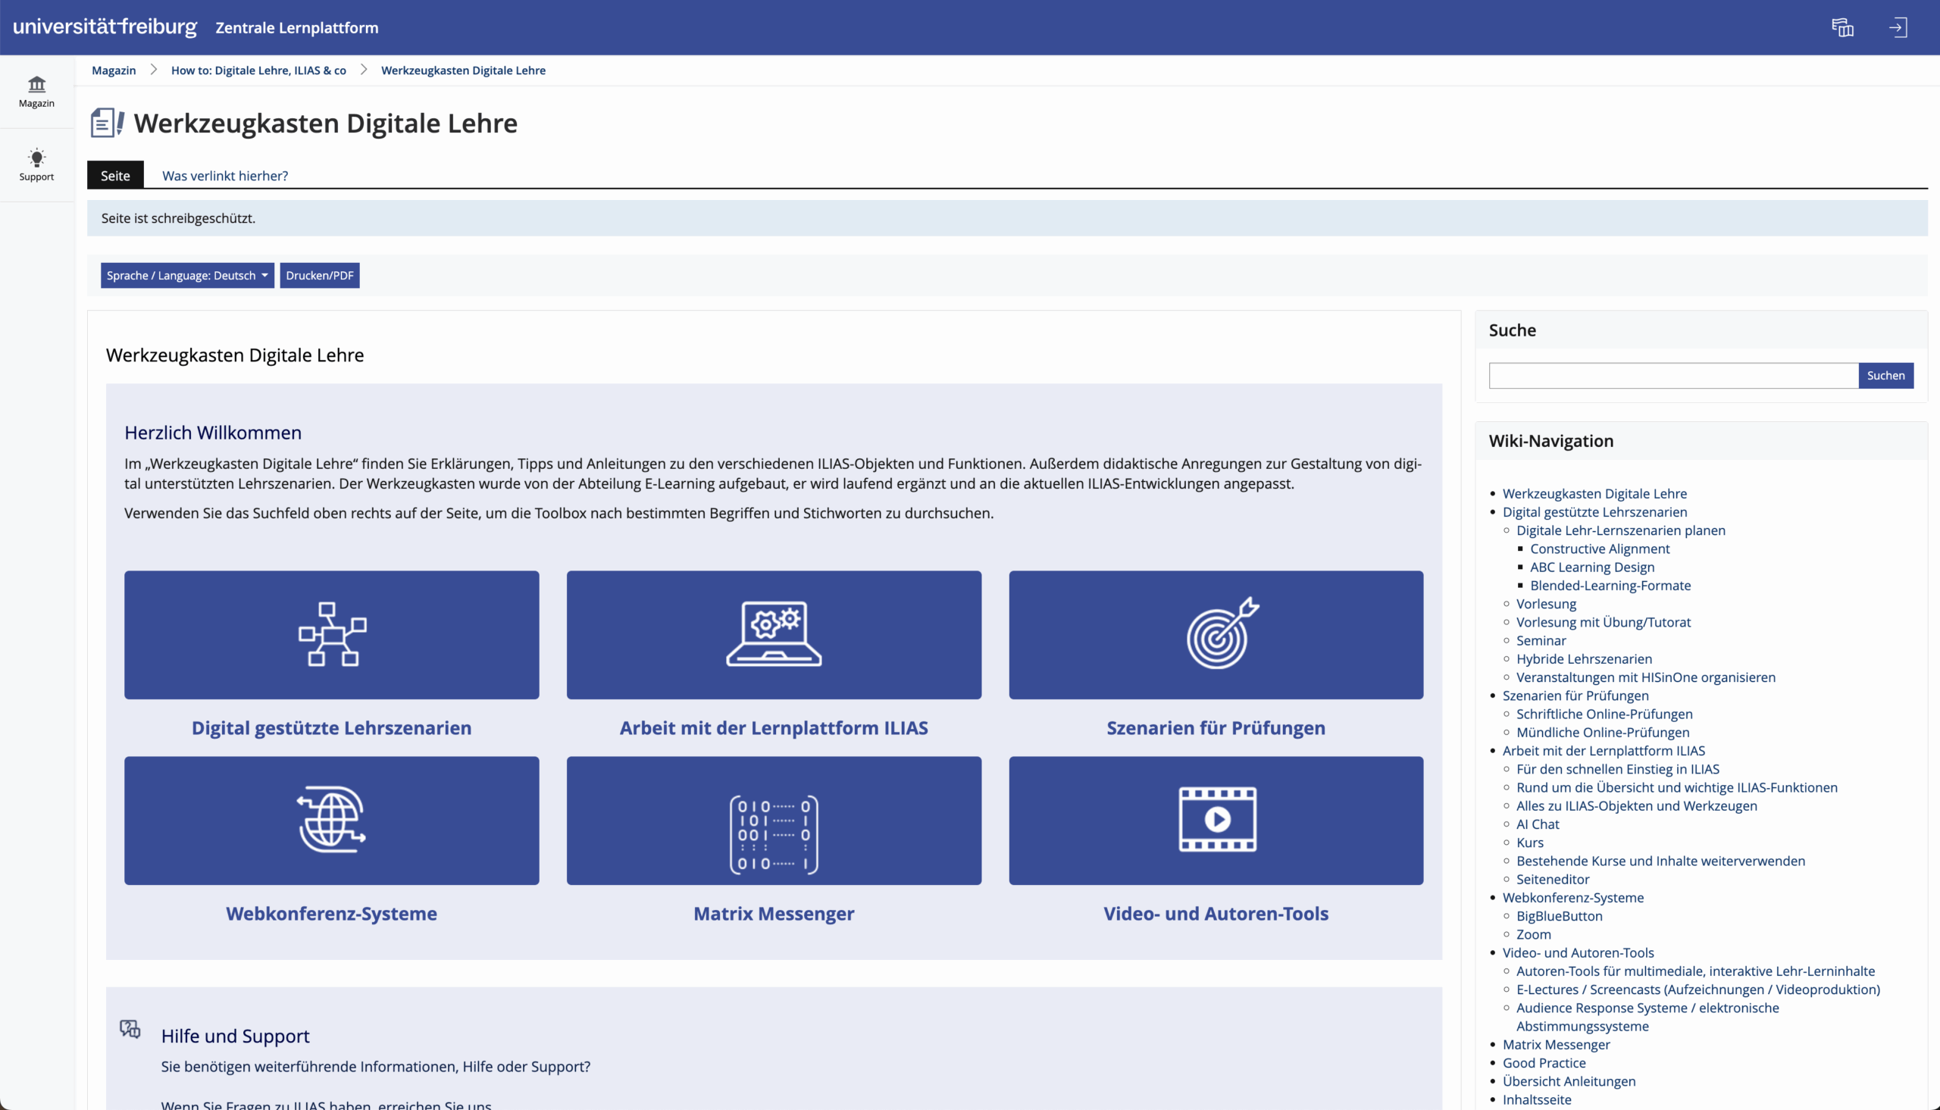Click into the Suche text field
Viewport: 1940px width, 1110px height.
[x=1673, y=375]
